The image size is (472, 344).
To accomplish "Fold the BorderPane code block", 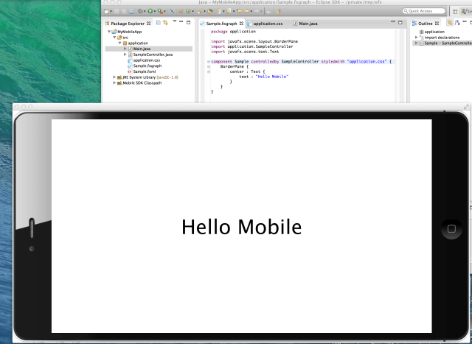I will point(208,67).
